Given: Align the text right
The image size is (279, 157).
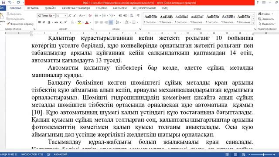Looking at the screenshot, I should [106, 22].
